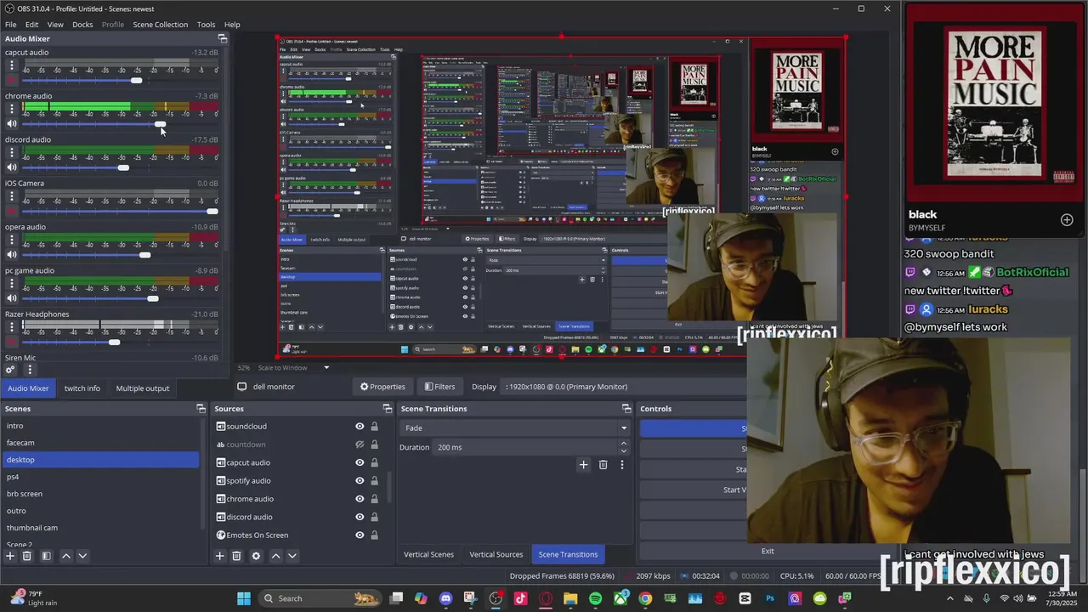This screenshot has width=1088, height=612.
Task: Move selected scene up
Action: coord(66,556)
